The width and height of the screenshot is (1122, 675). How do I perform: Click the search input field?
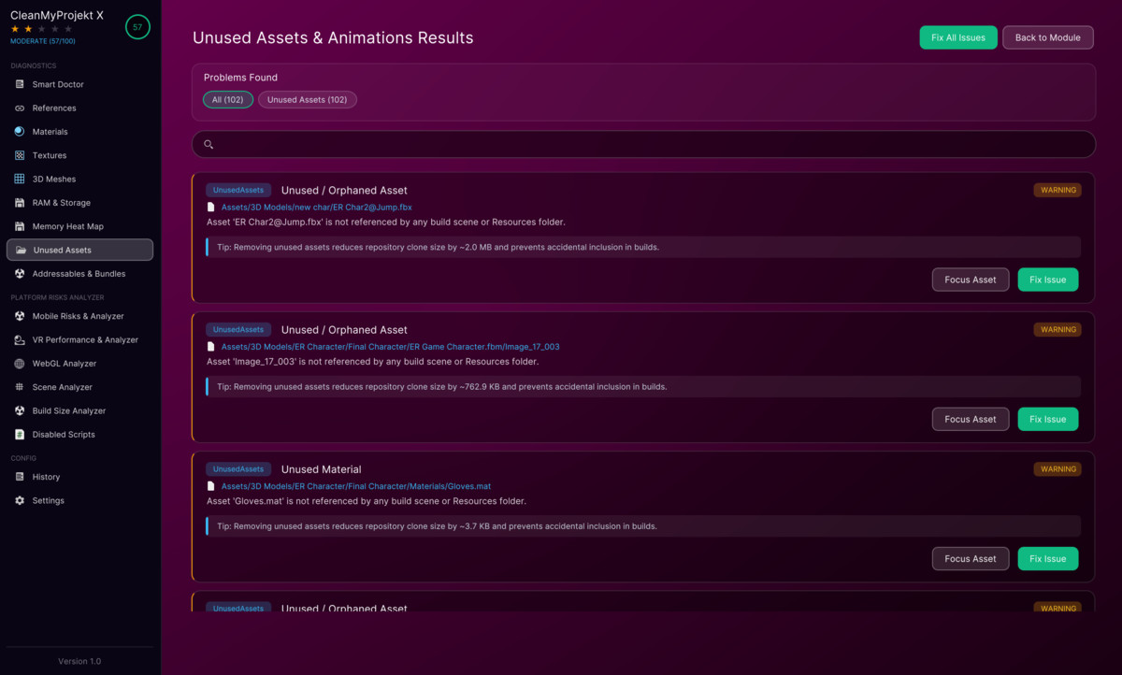[643, 144]
